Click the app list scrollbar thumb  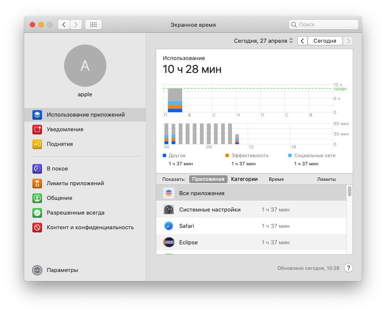(350, 191)
